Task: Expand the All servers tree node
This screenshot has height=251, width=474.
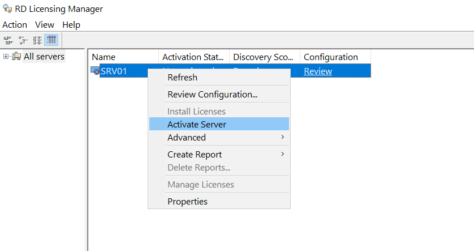Action: [x=6, y=56]
